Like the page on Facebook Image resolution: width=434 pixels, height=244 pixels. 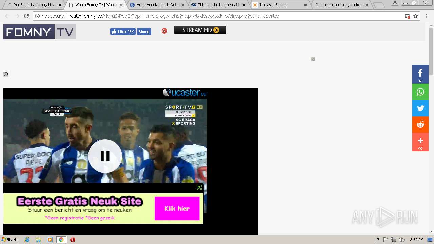[x=123, y=32]
